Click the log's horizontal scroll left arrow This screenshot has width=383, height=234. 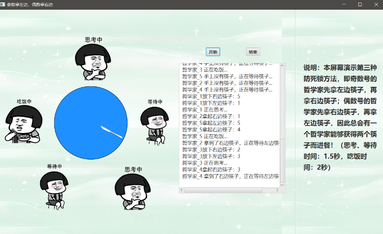tap(182, 190)
